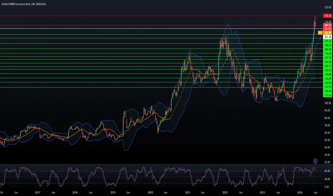
Task: Click 2024 on the time axis
Action: (300, 192)
